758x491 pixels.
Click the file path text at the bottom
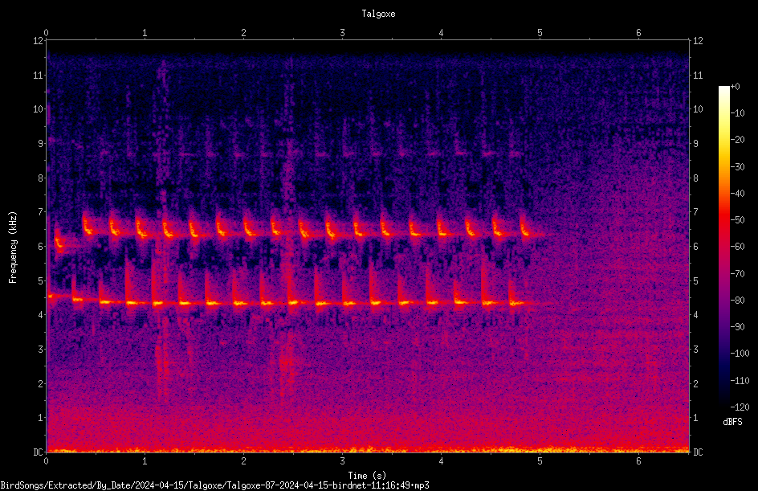[x=214, y=485]
